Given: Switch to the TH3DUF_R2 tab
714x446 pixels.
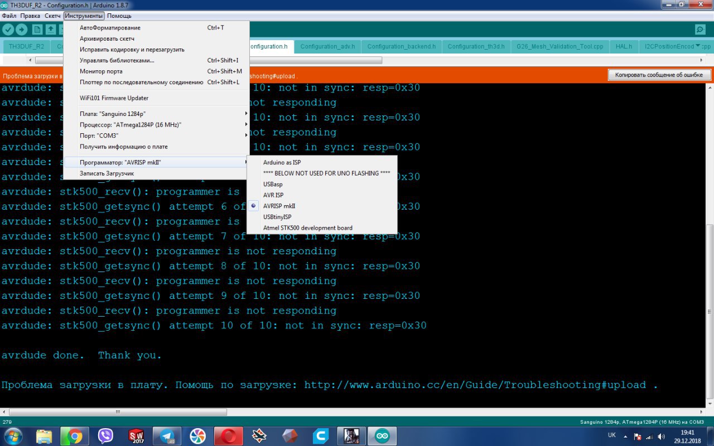Looking at the screenshot, I should 27,46.
